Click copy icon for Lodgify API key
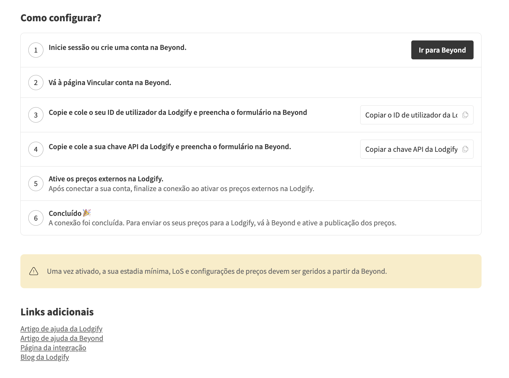This screenshot has height=378, width=509. pyautogui.click(x=465, y=149)
